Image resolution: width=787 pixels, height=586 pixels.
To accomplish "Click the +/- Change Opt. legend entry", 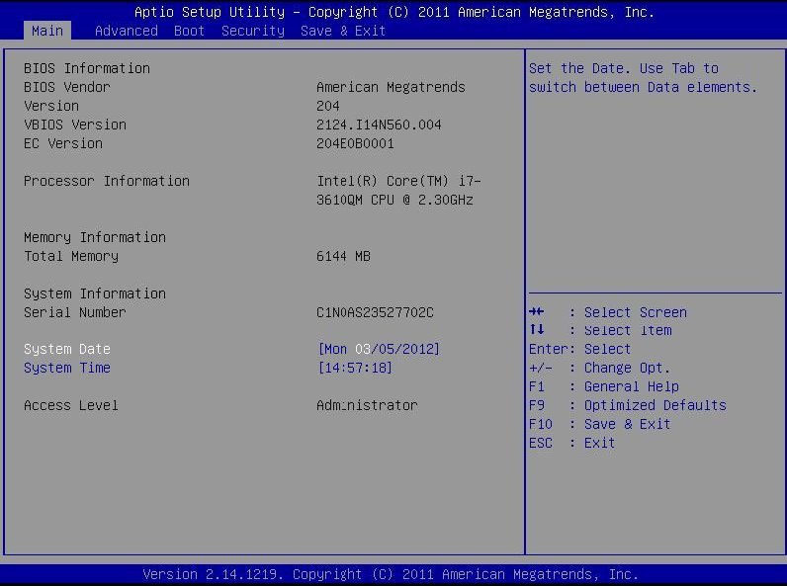I will click(x=599, y=368).
